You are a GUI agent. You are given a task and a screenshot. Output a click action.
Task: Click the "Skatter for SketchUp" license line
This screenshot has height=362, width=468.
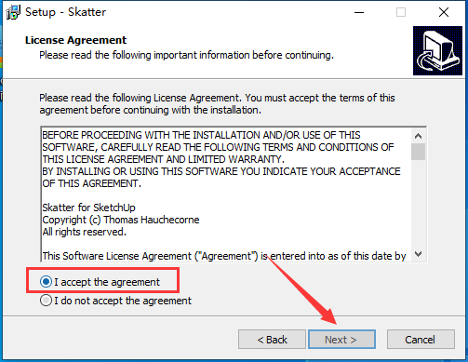click(88, 208)
